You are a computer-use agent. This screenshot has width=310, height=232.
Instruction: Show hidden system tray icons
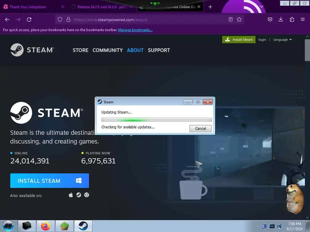coord(257,227)
